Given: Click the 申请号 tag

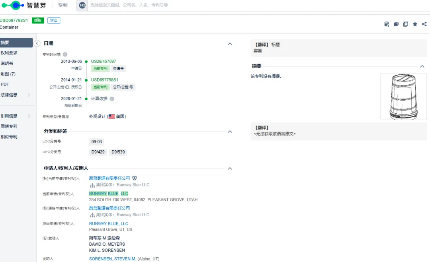Looking at the screenshot, I should click(x=119, y=68).
